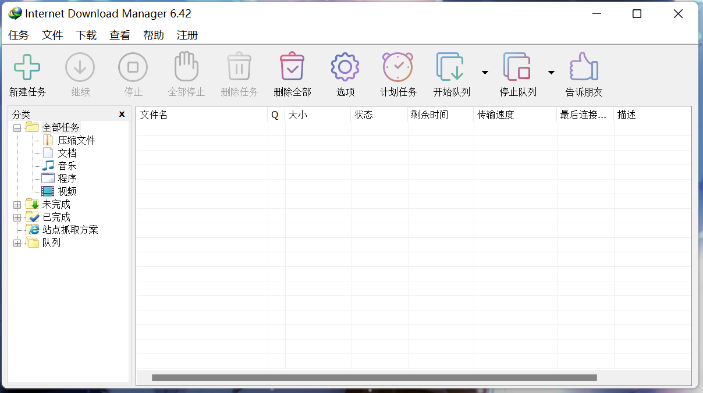Close the 分类 panel with its X button
The width and height of the screenshot is (703, 393).
pyautogui.click(x=122, y=114)
